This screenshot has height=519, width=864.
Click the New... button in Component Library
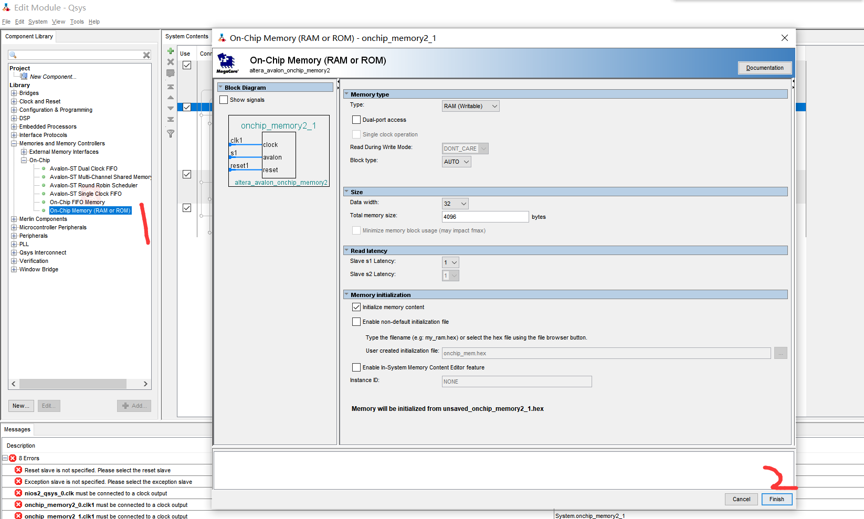click(x=21, y=406)
